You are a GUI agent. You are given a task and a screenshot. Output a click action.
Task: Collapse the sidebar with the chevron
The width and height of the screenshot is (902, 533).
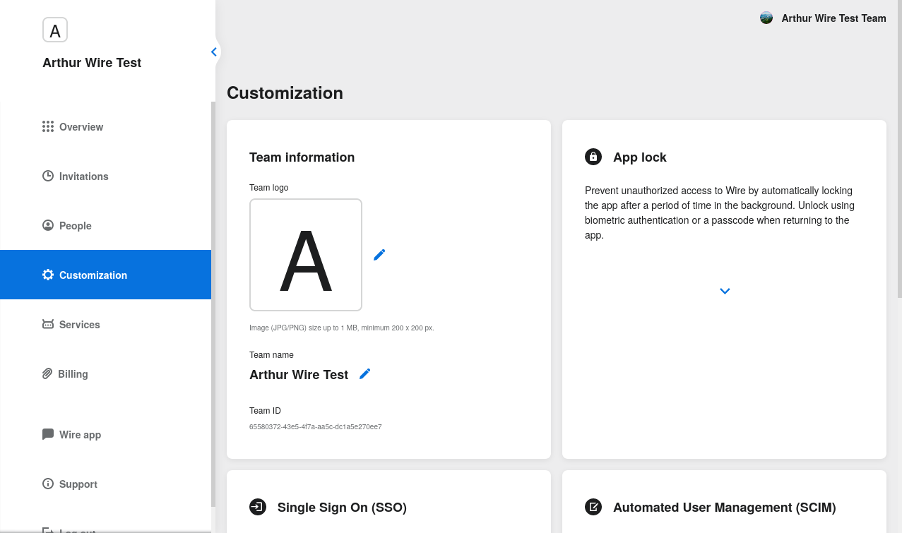[213, 52]
